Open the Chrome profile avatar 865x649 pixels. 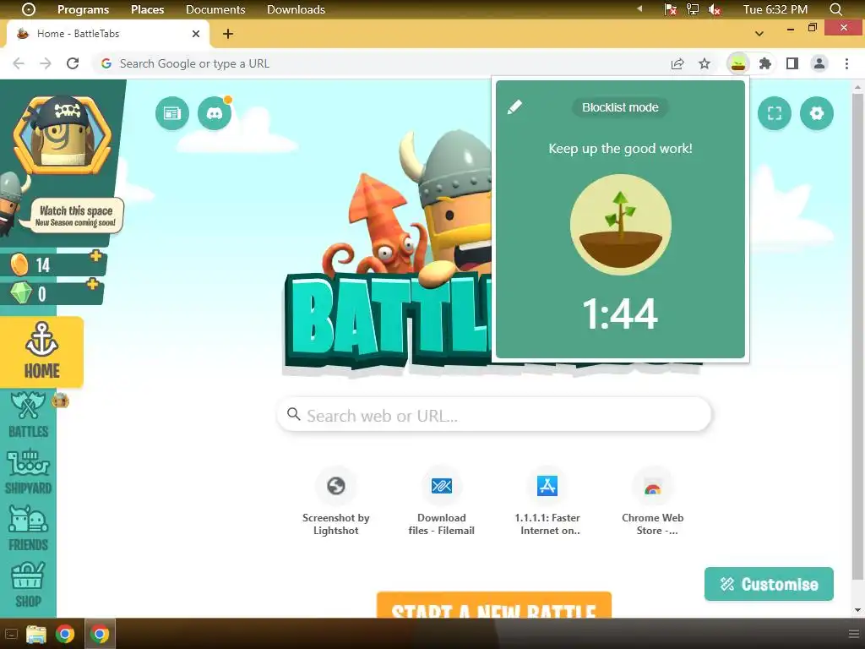click(x=819, y=63)
